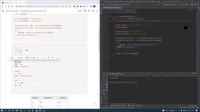The width and height of the screenshot is (200, 112).
Task: Click scroll up arrow in Run panel
Action: [107, 76]
